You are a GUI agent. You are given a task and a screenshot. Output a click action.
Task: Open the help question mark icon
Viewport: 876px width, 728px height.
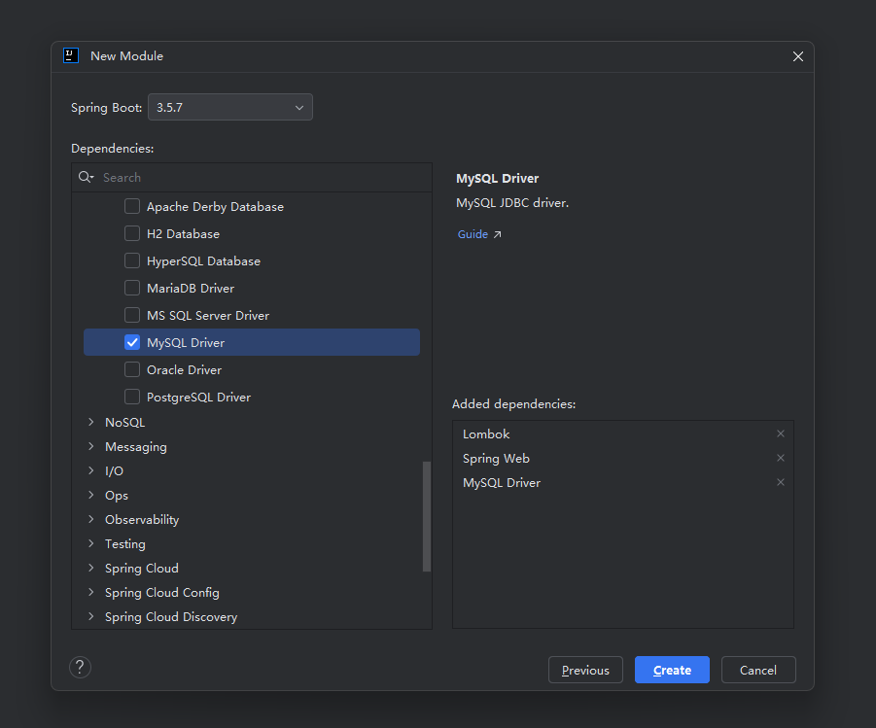tap(80, 667)
